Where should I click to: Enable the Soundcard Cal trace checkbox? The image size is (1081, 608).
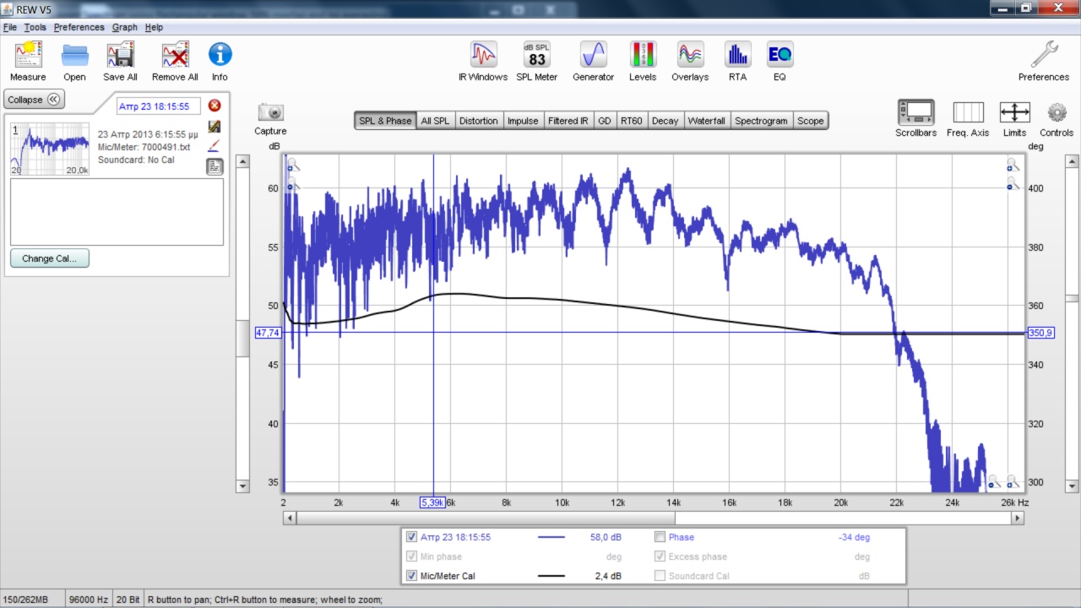[660, 576]
